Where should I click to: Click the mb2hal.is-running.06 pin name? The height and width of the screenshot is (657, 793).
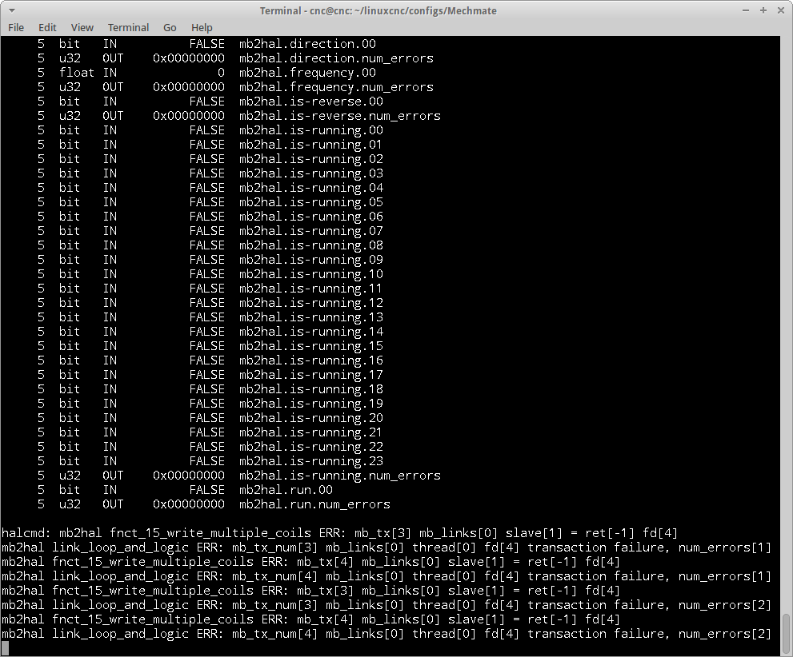311,217
